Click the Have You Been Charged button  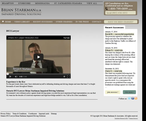[121, 22]
